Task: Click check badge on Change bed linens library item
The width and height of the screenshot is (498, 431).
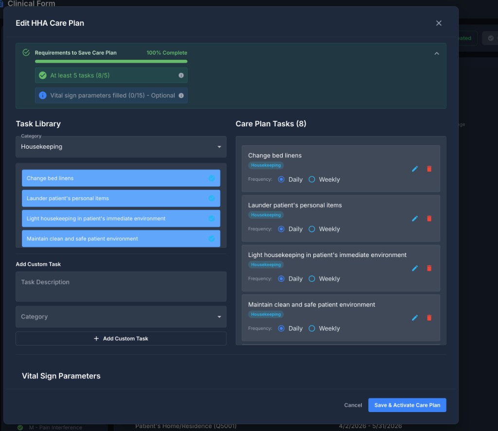Action: click(212, 178)
